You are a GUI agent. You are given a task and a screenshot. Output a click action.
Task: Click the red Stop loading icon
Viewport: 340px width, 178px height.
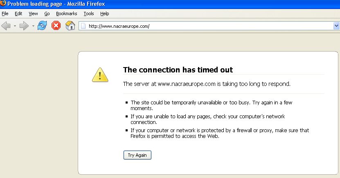coord(56,25)
